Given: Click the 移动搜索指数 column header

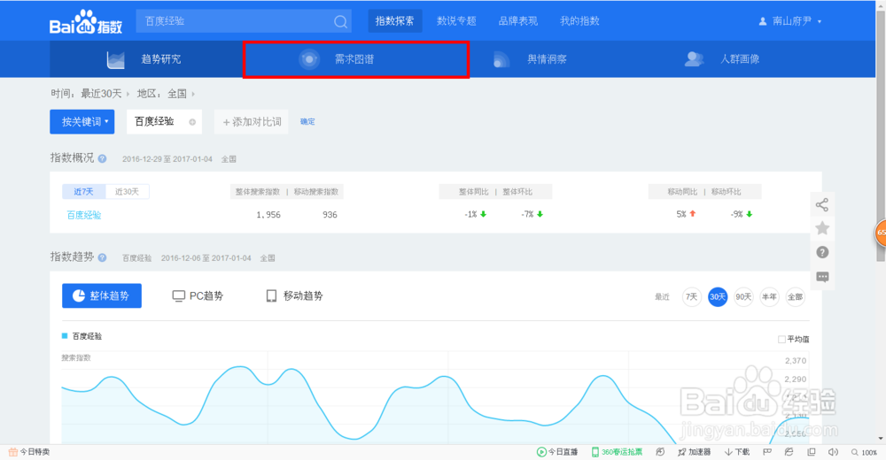Looking at the screenshot, I should 316,191.
